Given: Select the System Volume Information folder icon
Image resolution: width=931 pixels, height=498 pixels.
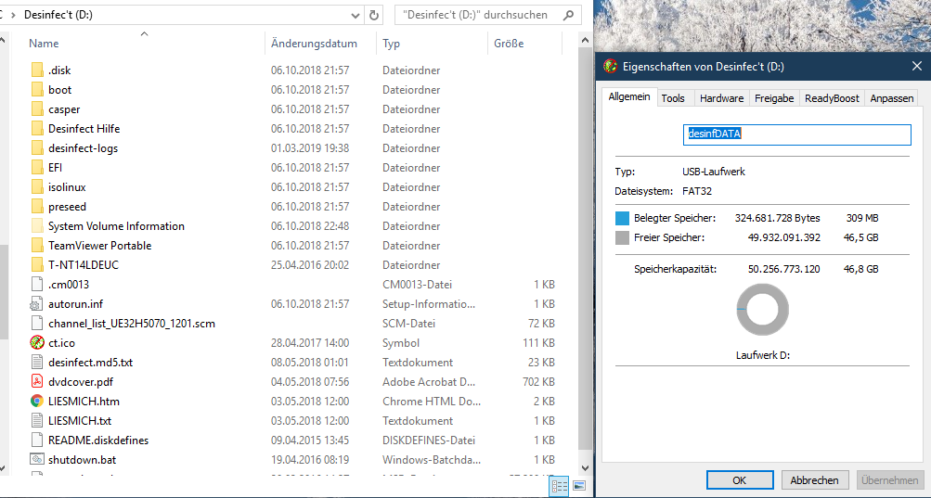Looking at the screenshot, I should tap(37, 226).
